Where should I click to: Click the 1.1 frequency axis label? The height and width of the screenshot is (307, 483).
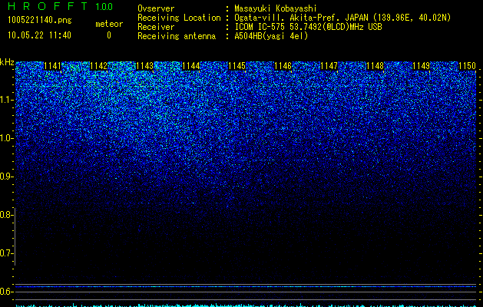6,100
